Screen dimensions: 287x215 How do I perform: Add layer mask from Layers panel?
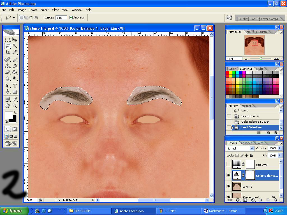(x=245, y=200)
